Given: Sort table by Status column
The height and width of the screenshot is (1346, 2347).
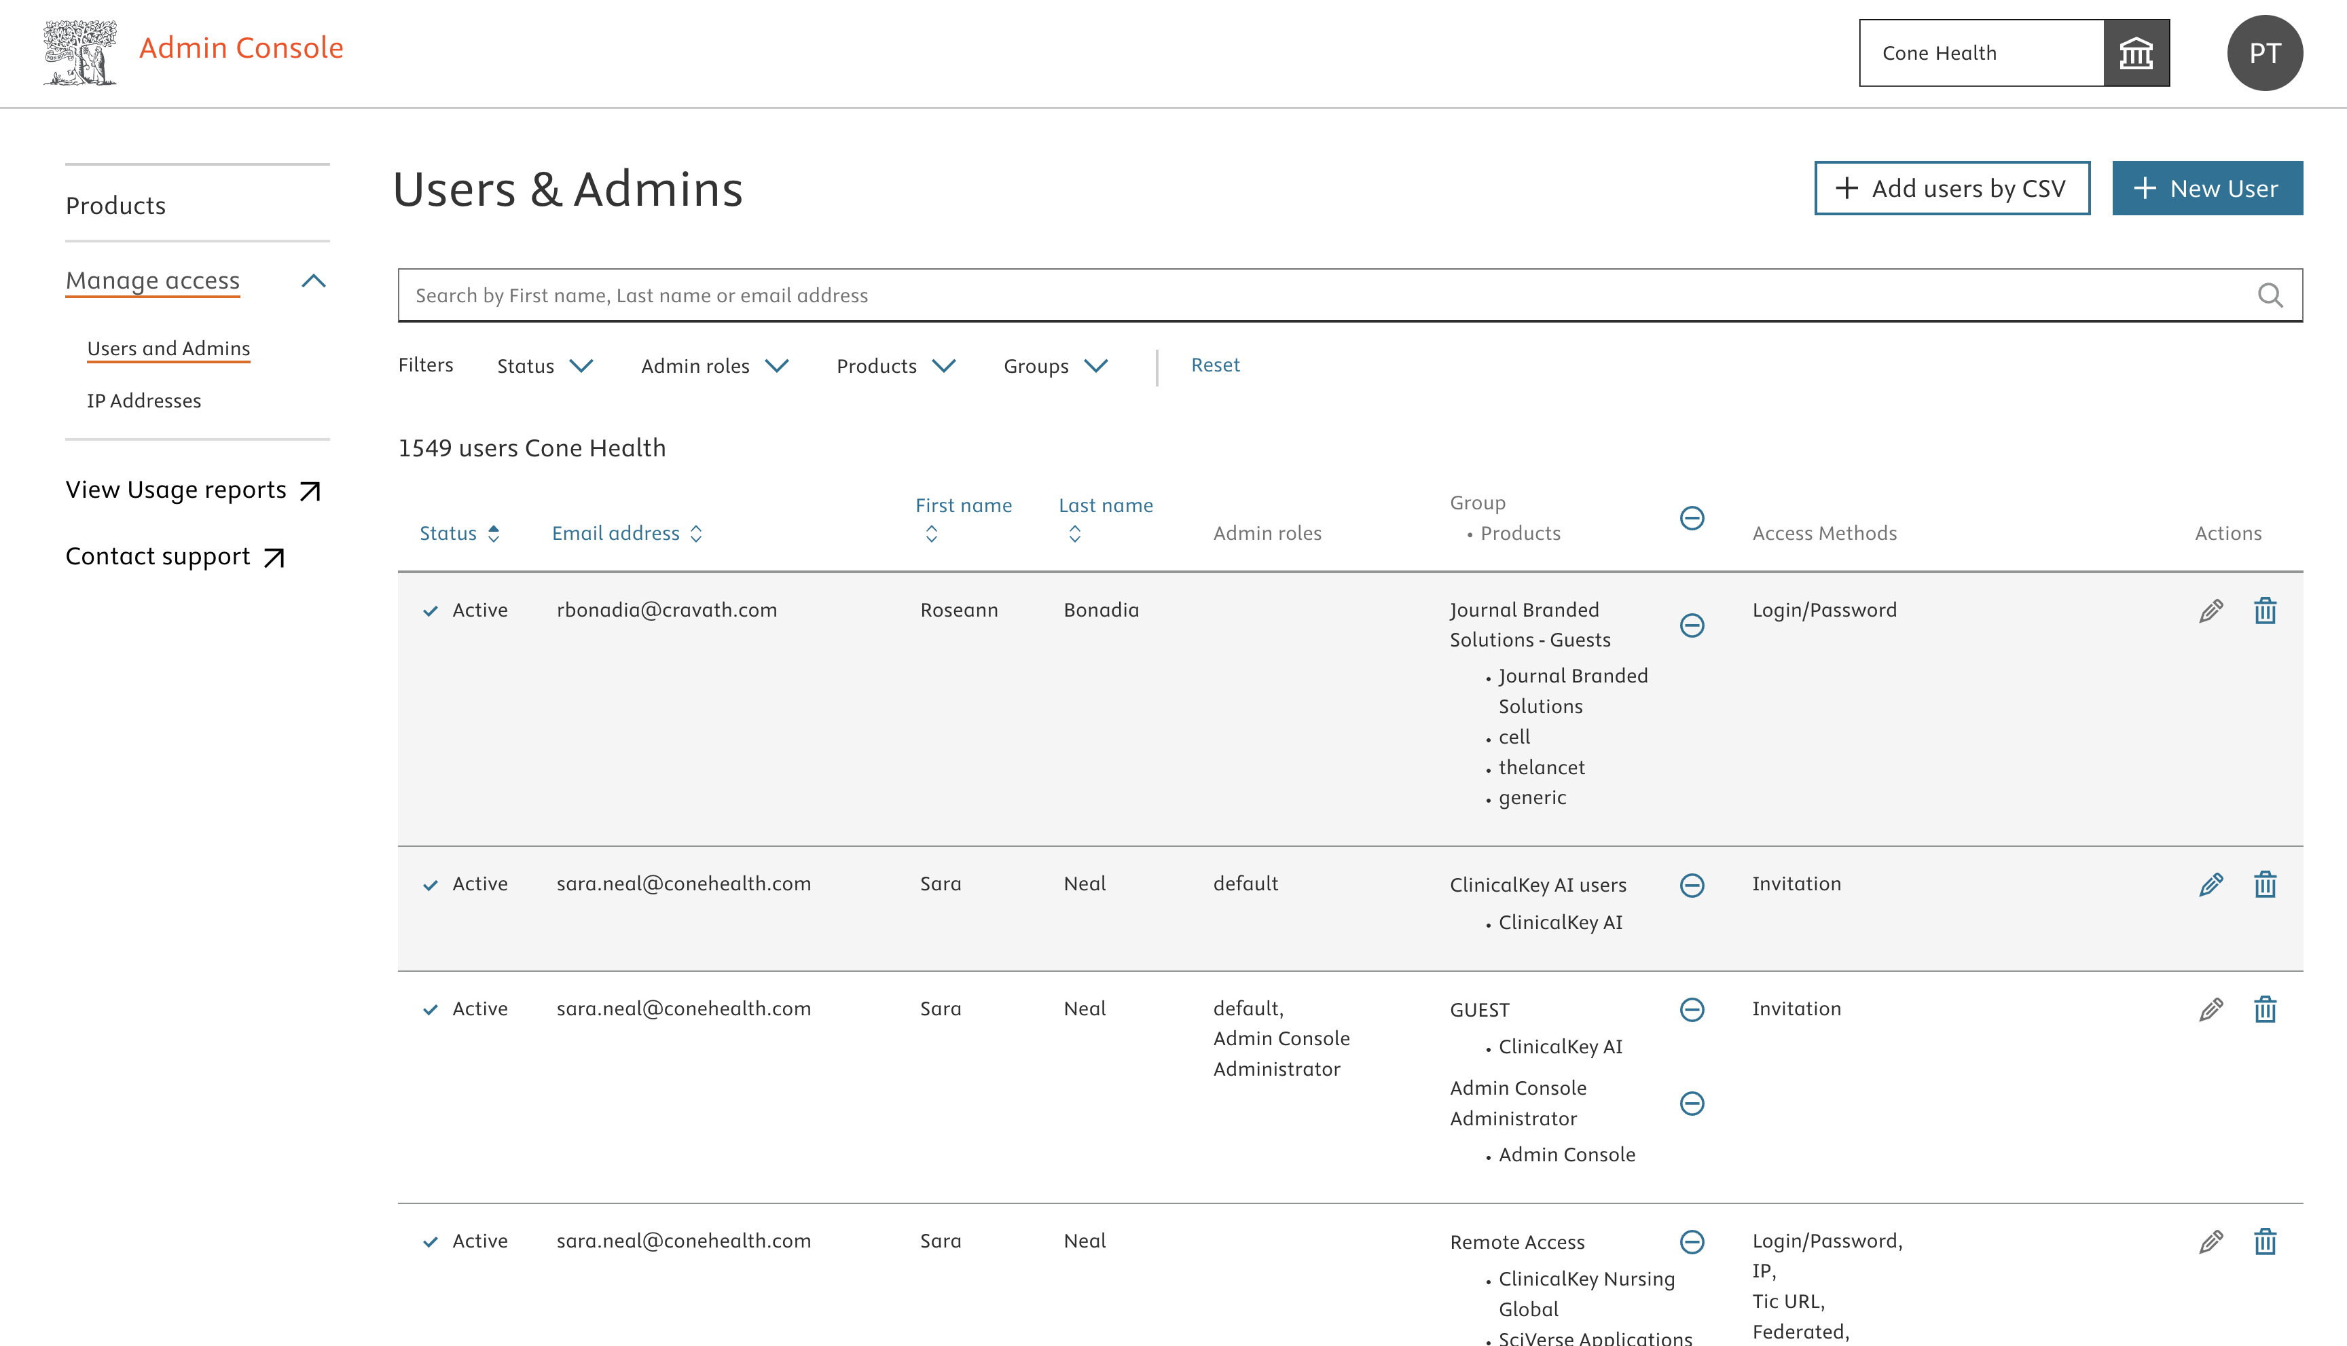Looking at the screenshot, I should (x=459, y=533).
